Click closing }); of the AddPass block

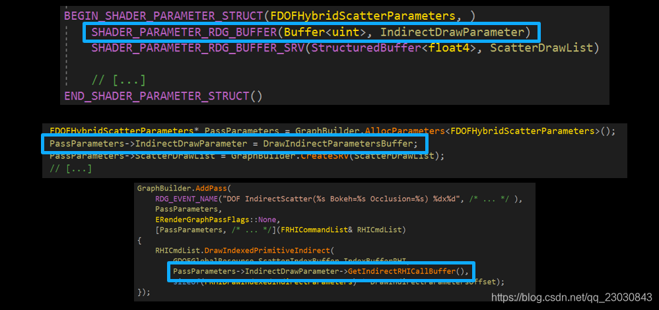(143, 292)
